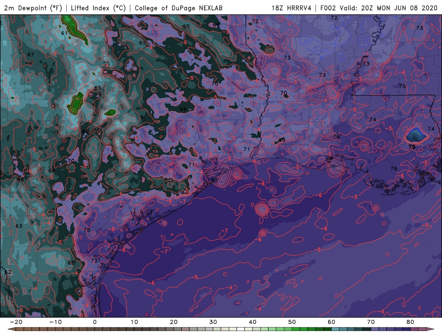Click the '-10' color scale label
Image resolution: width=442 pixels, height=332 pixels.
[55, 322]
